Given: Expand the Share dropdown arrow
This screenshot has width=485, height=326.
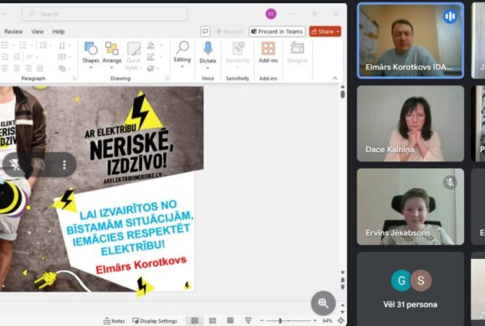Looking at the screenshot, I should click(338, 32).
